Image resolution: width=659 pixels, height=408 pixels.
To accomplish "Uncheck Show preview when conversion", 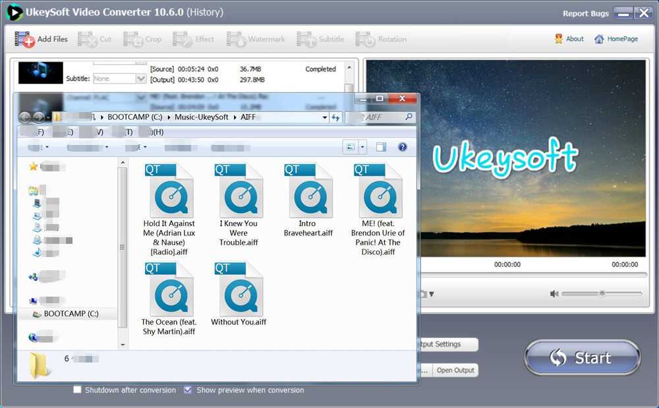I will click(188, 390).
